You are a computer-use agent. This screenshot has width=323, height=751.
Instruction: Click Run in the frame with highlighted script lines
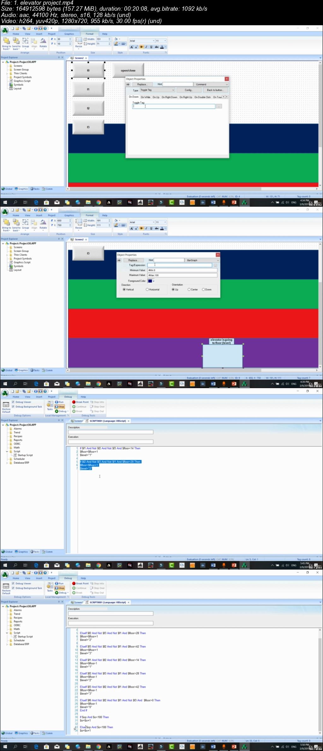pyautogui.click(x=60, y=402)
